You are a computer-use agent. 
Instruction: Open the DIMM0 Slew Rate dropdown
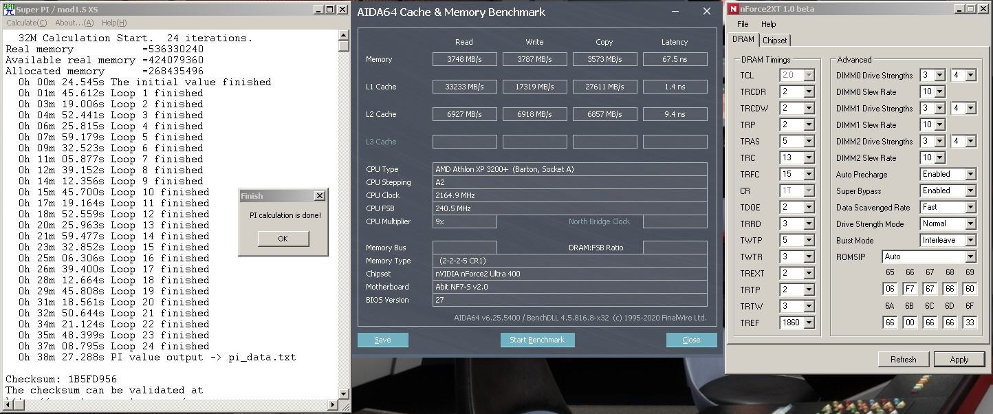[x=941, y=91]
